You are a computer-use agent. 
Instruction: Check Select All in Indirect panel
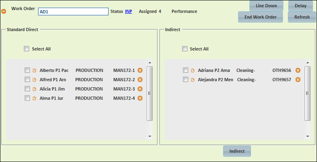pyautogui.click(x=185, y=49)
